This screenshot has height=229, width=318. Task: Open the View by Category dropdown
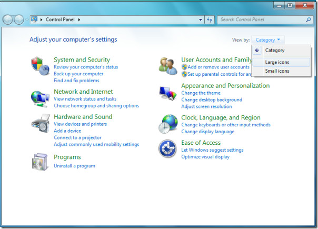(267, 40)
